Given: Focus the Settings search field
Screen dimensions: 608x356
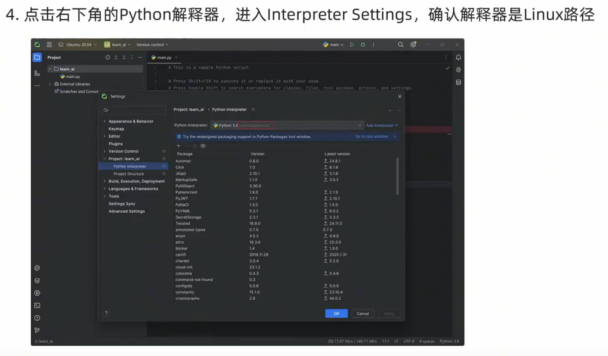Looking at the screenshot, I should (133, 110).
